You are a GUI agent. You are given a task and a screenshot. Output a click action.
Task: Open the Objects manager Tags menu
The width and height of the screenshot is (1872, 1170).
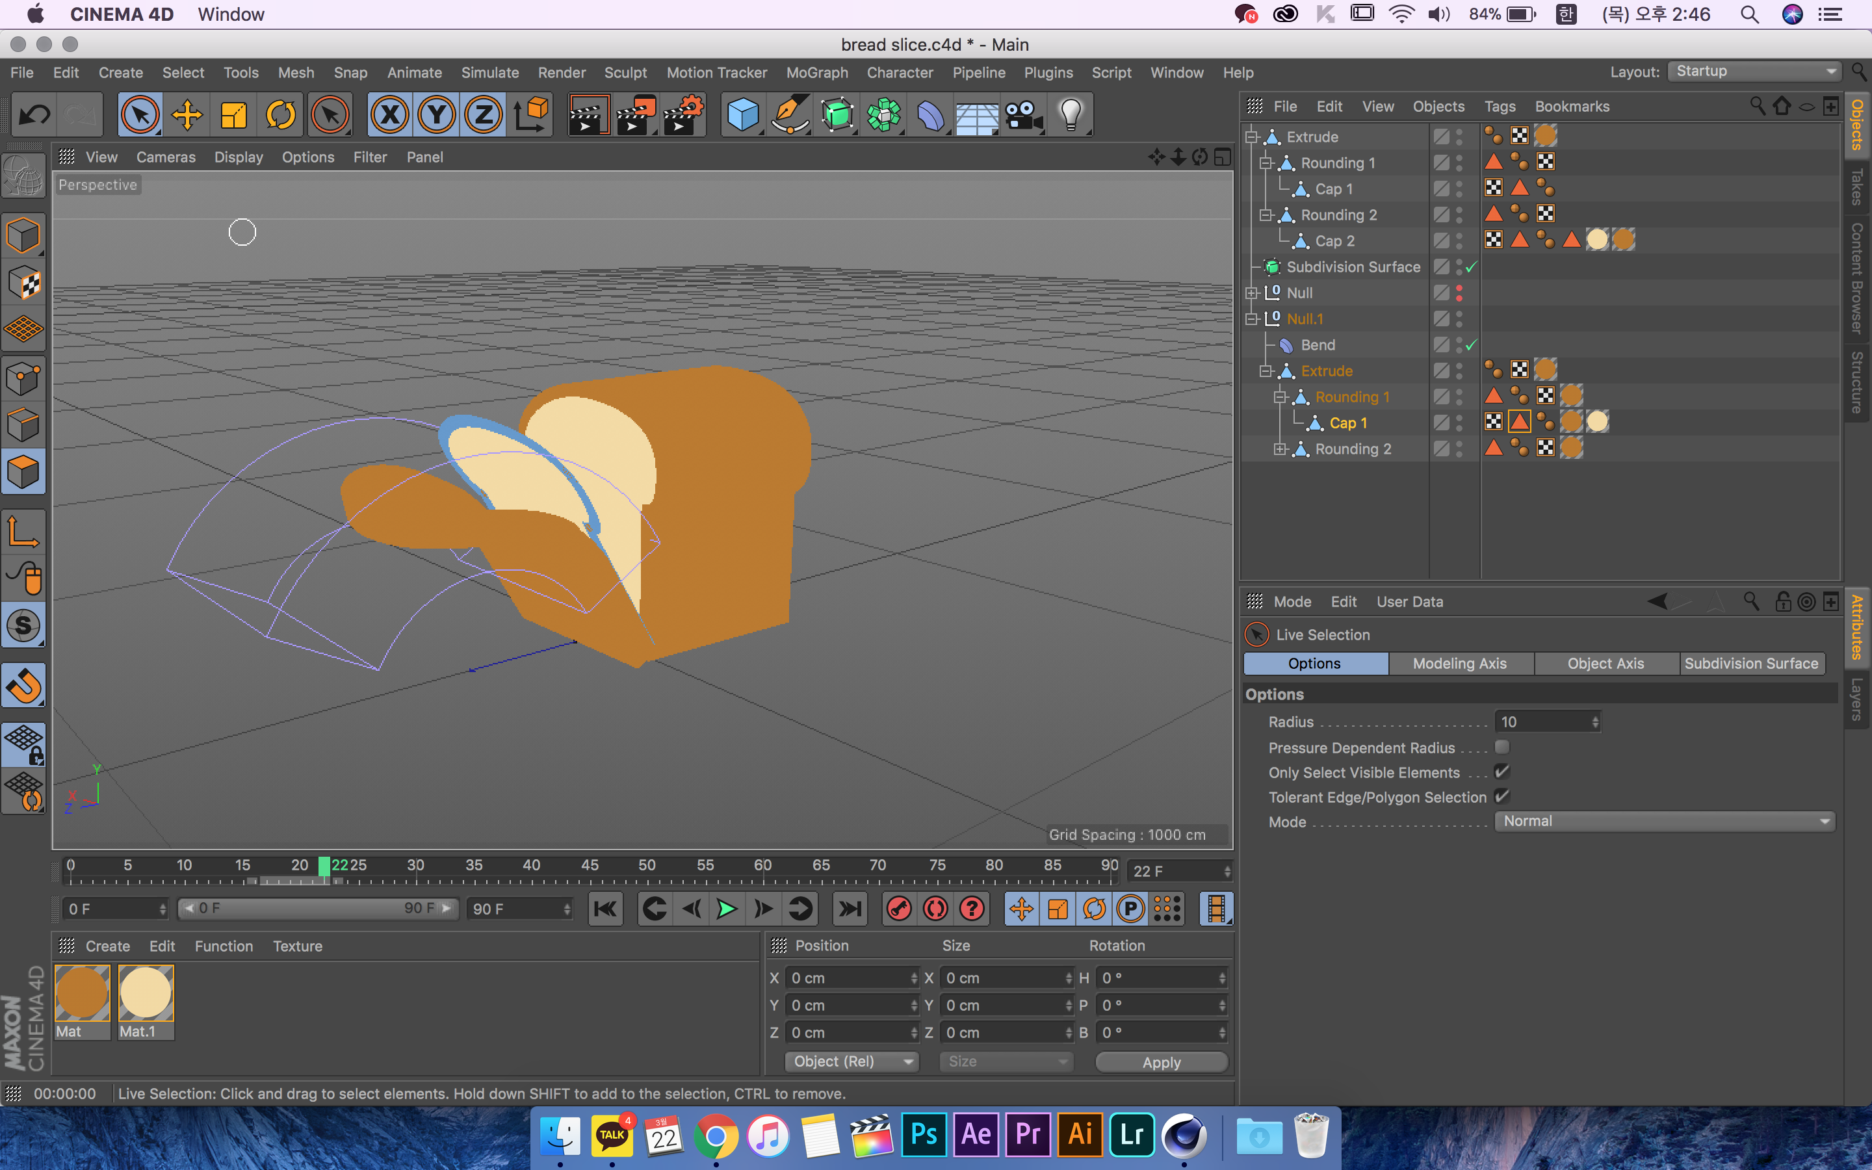click(1499, 107)
